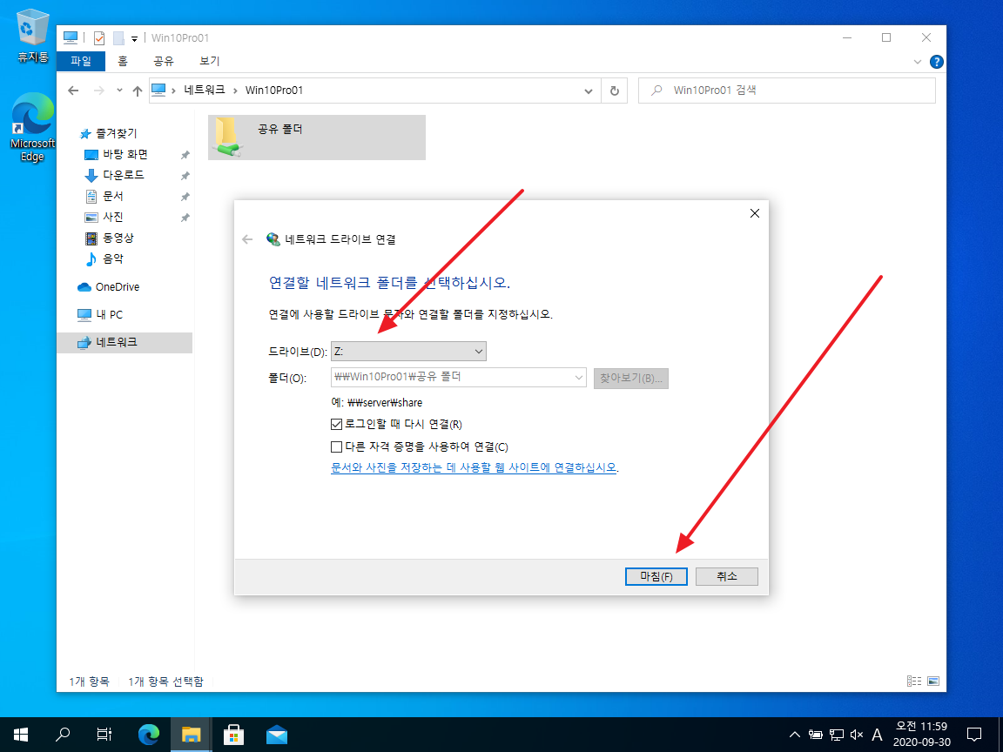Image resolution: width=1003 pixels, height=752 pixels.
Task: Open the Customize Quick Access Toolbar arrow
Action: 134,39
